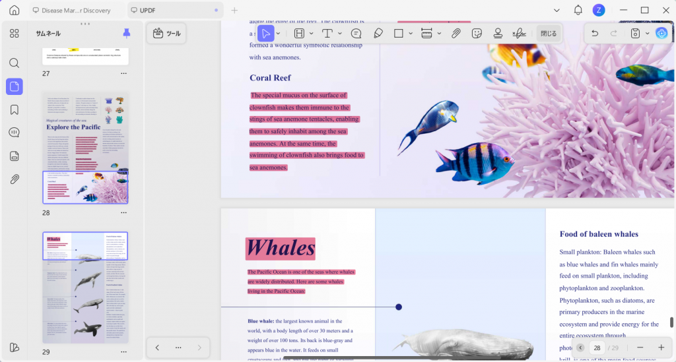The width and height of the screenshot is (676, 362).
Task: Select the page 28 thumbnail
Action: pyautogui.click(x=85, y=148)
